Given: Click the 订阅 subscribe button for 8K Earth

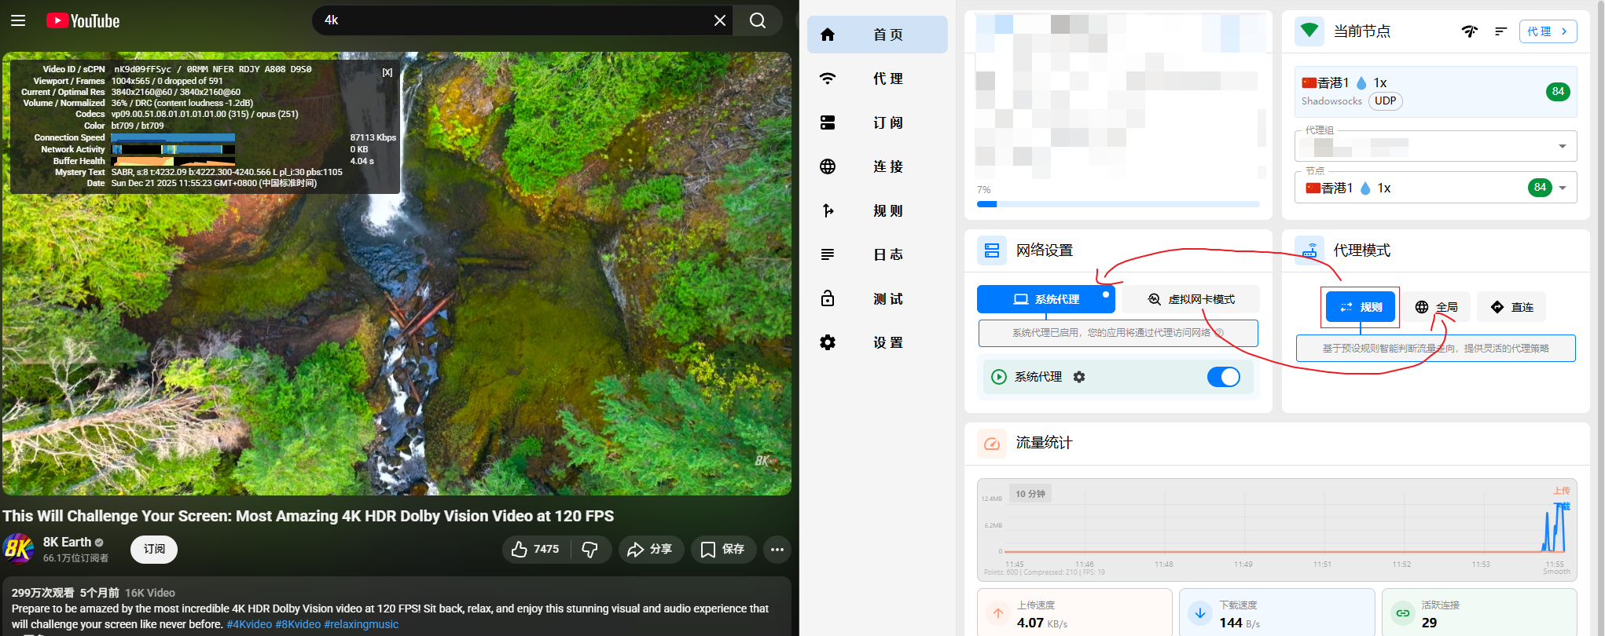Looking at the screenshot, I should [154, 549].
